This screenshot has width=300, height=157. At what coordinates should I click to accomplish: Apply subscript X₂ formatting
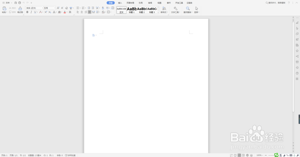tap(50, 12)
